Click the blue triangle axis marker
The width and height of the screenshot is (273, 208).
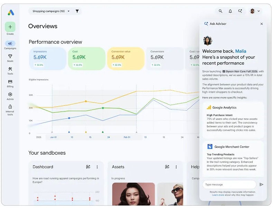(x=69, y=132)
